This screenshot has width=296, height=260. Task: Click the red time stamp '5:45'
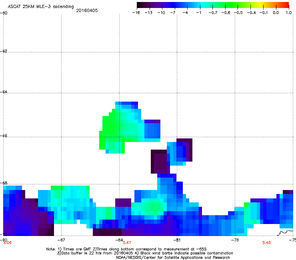(266, 243)
